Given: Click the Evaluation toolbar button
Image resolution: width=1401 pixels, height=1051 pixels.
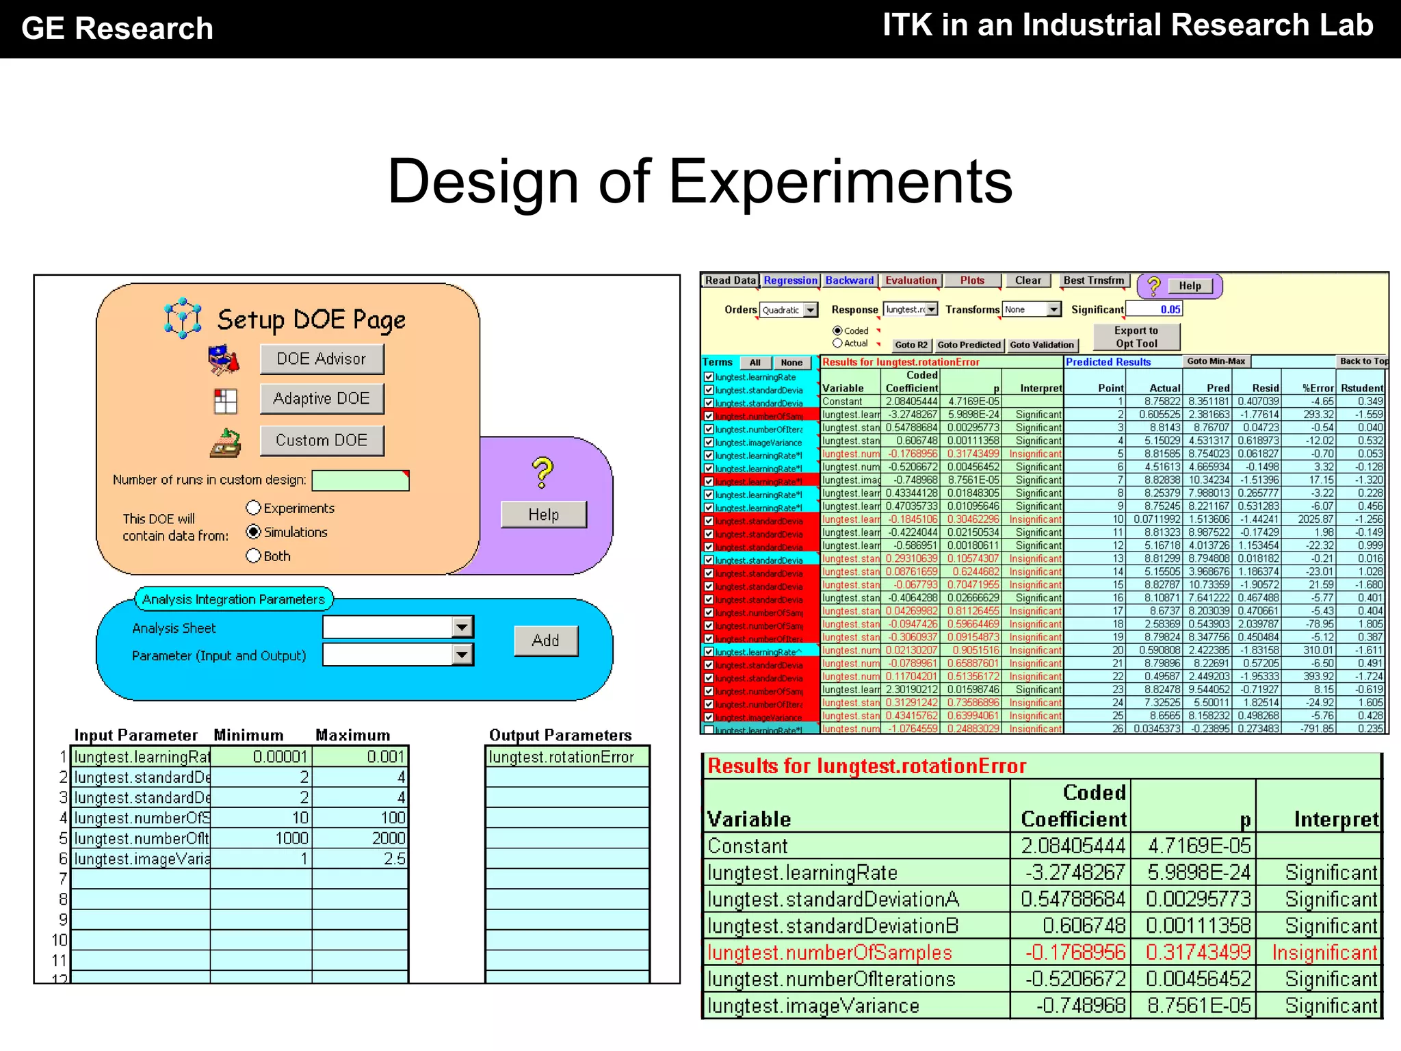Looking at the screenshot, I should [911, 281].
